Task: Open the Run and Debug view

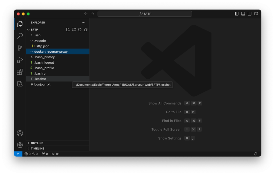Action: (x=20, y=60)
